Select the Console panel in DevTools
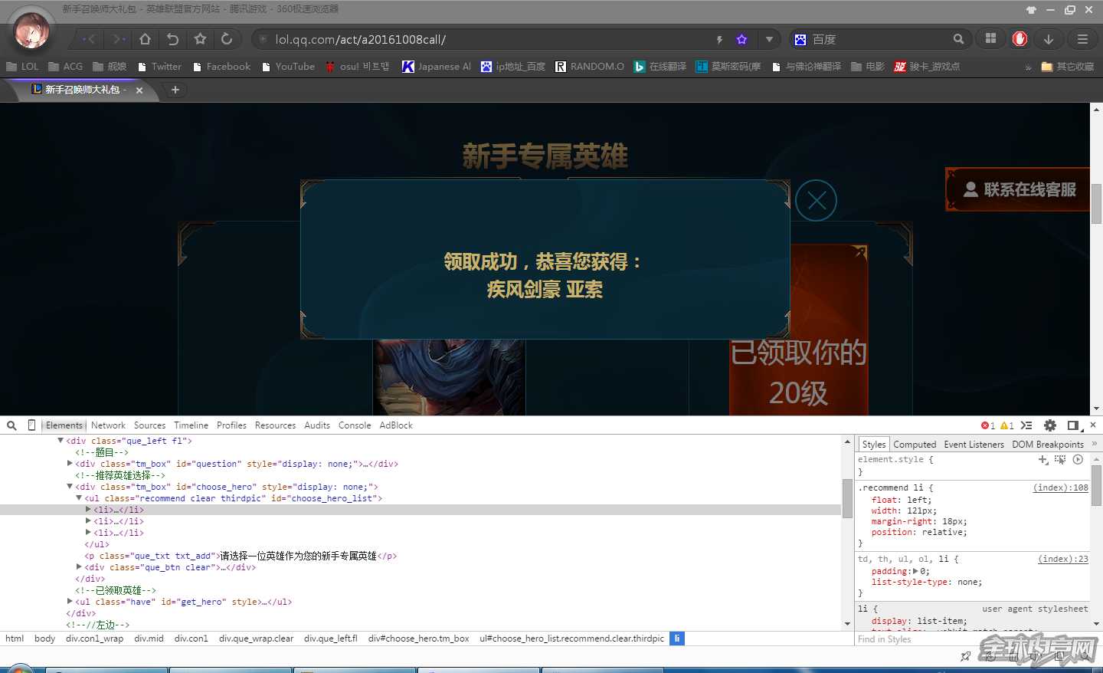Viewport: 1103px width, 673px height. click(354, 425)
